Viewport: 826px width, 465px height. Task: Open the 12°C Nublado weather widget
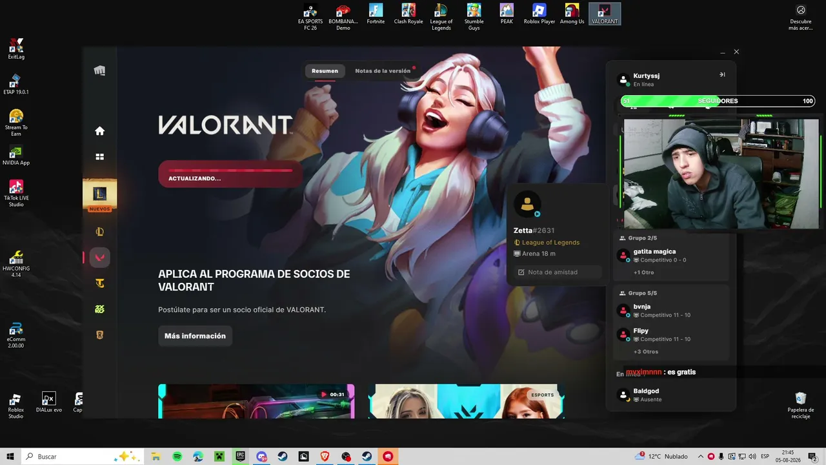tap(661, 457)
